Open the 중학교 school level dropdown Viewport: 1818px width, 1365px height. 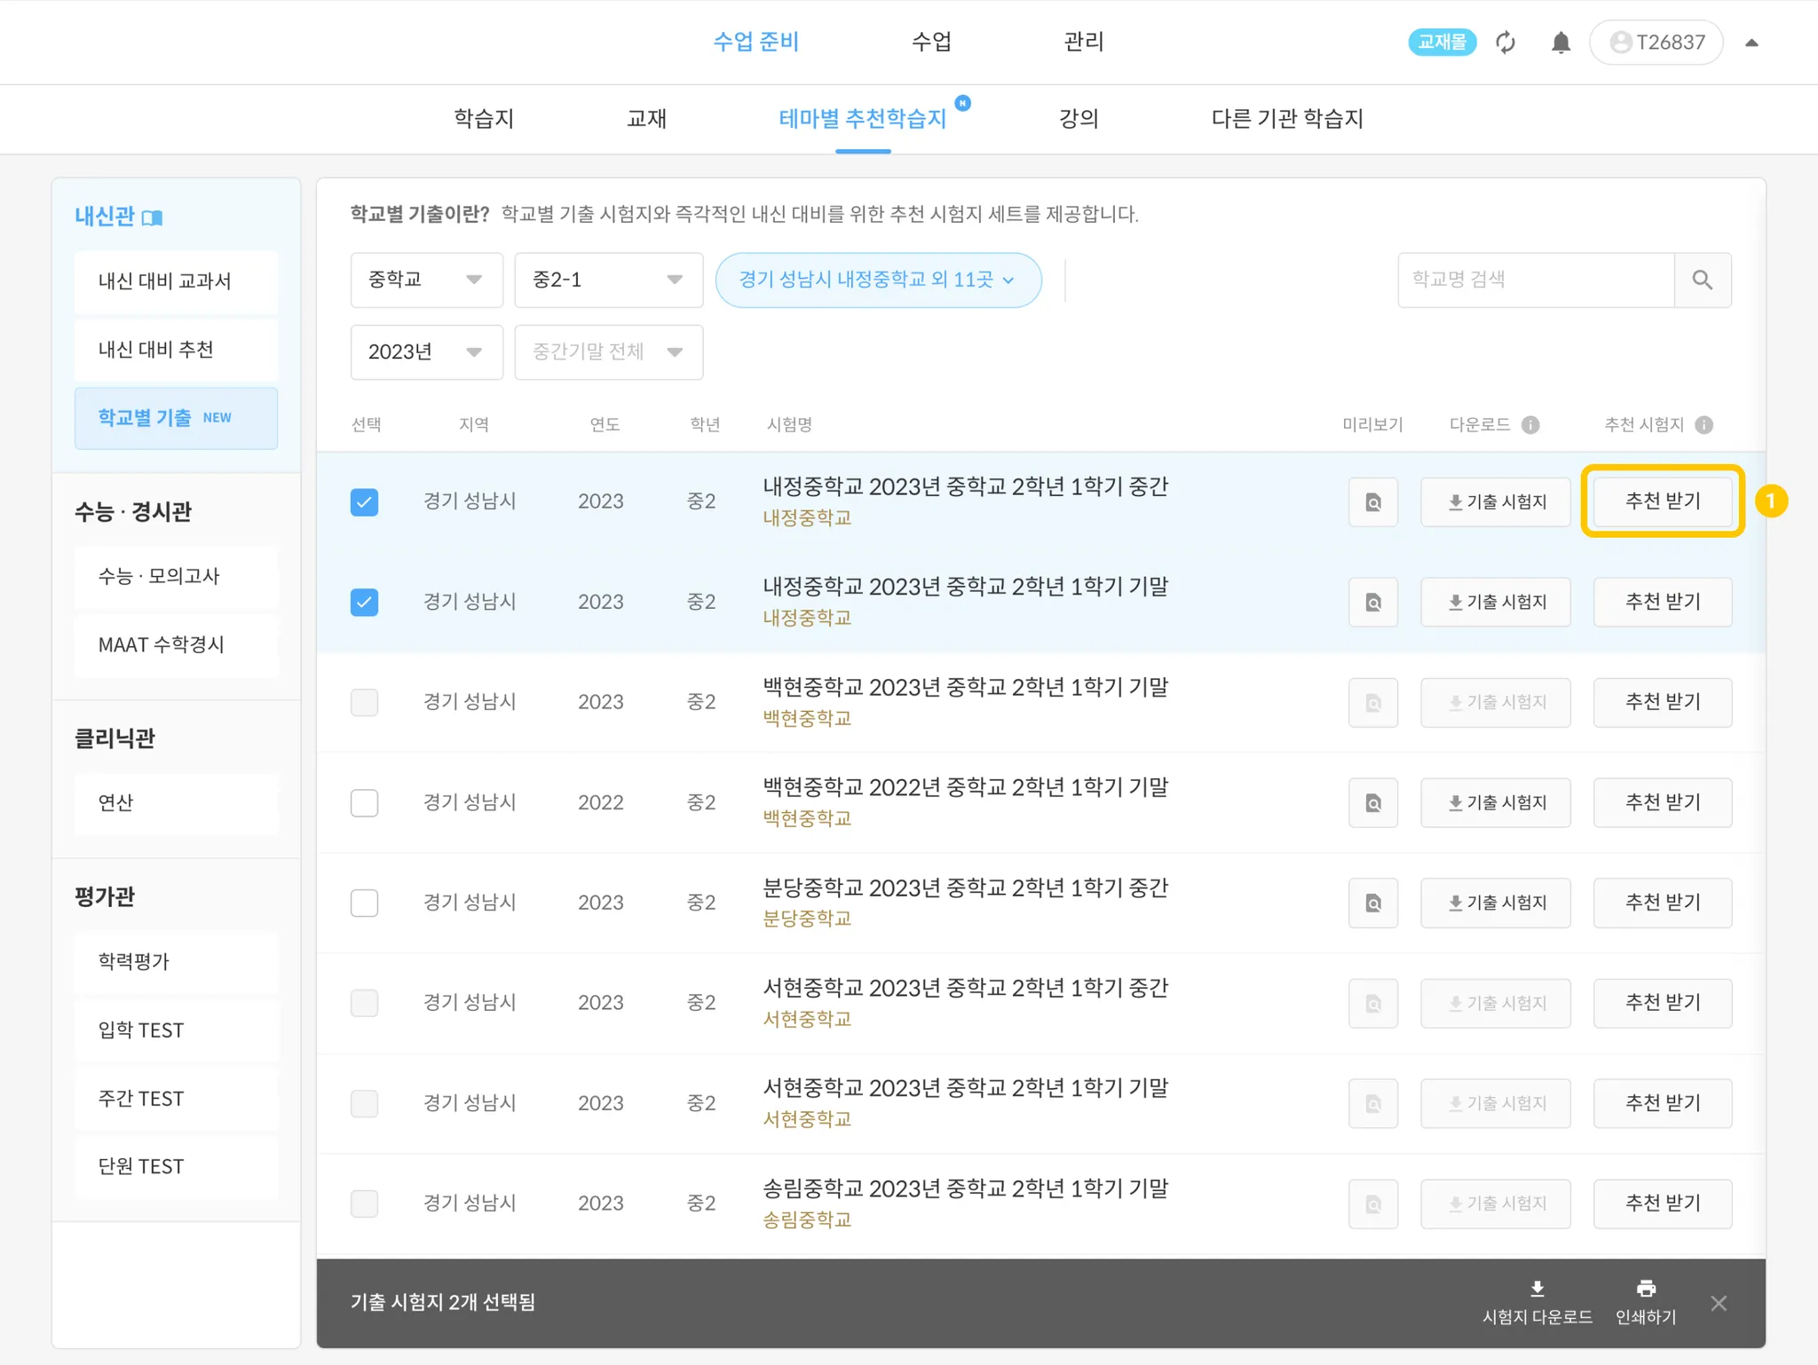[426, 280]
